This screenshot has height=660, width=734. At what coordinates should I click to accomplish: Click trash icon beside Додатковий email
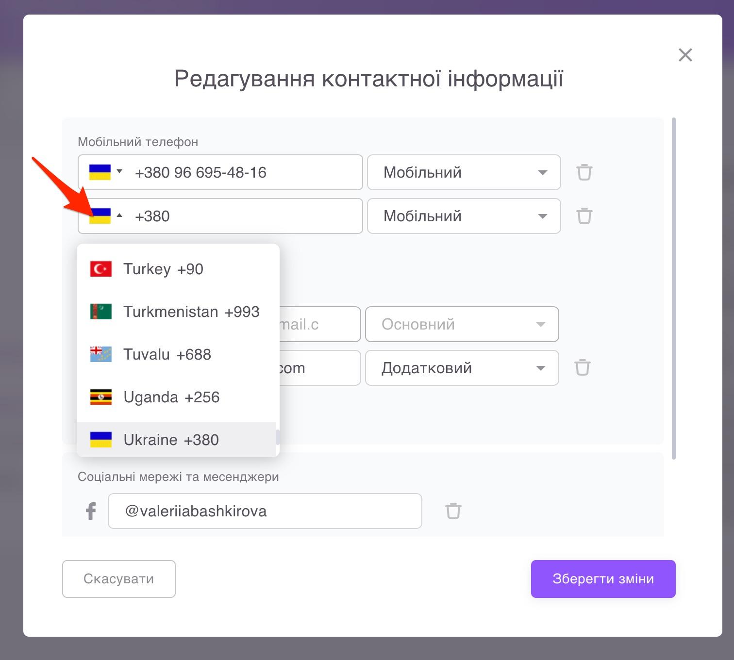coord(582,368)
